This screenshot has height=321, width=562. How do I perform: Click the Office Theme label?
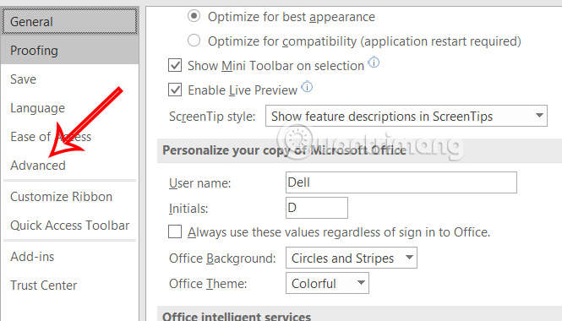(x=208, y=283)
